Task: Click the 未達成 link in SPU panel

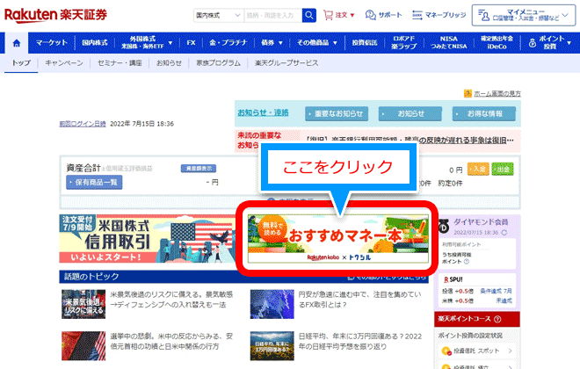Action: click(504, 300)
